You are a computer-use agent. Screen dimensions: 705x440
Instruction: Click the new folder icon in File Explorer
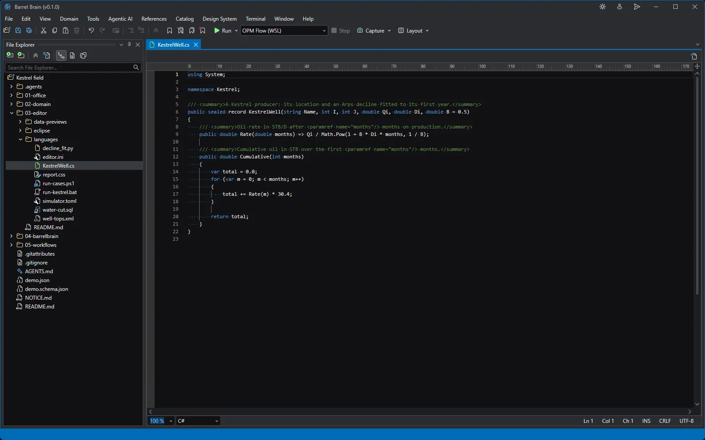pos(21,55)
